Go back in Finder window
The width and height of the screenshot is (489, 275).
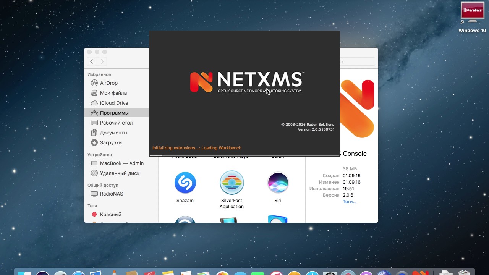point(92,61)
